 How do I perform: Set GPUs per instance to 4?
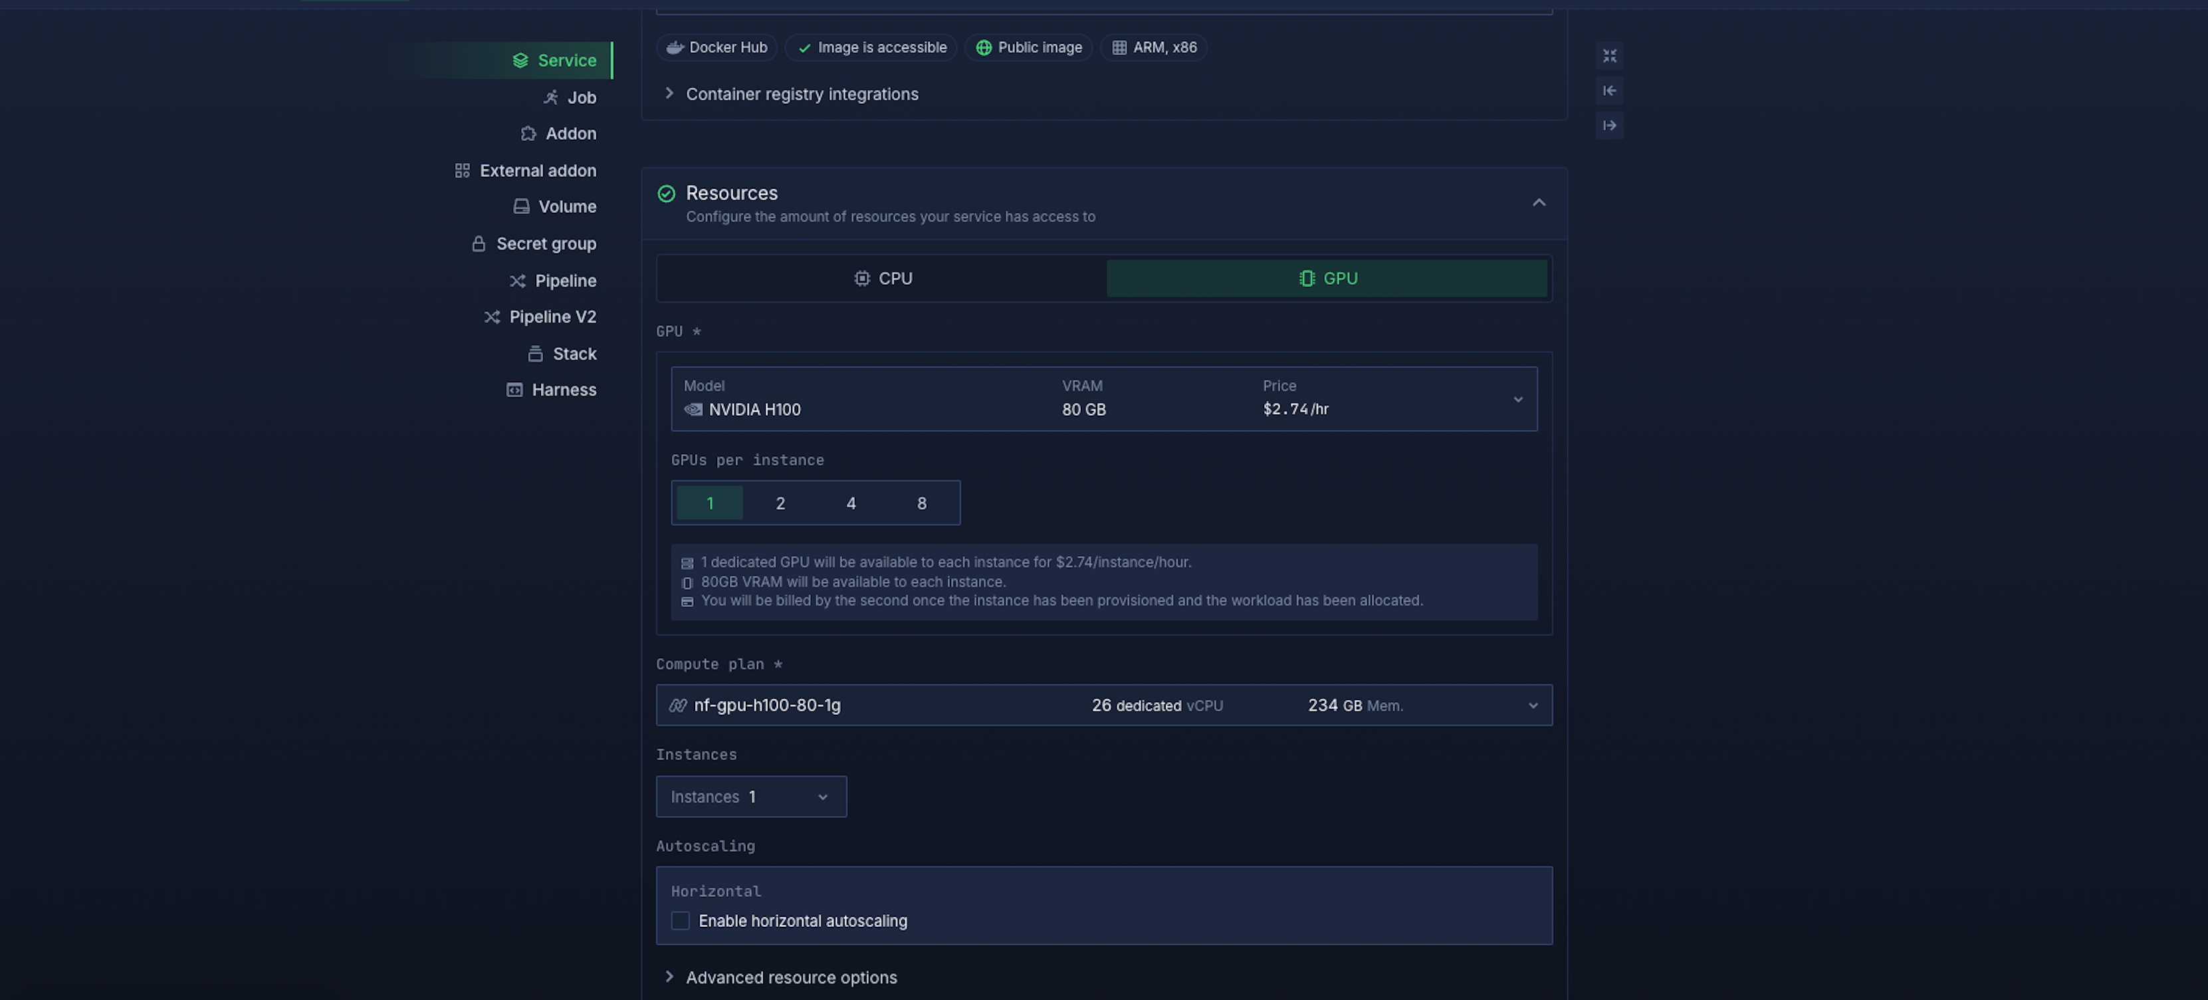click(x=851, y=503)
